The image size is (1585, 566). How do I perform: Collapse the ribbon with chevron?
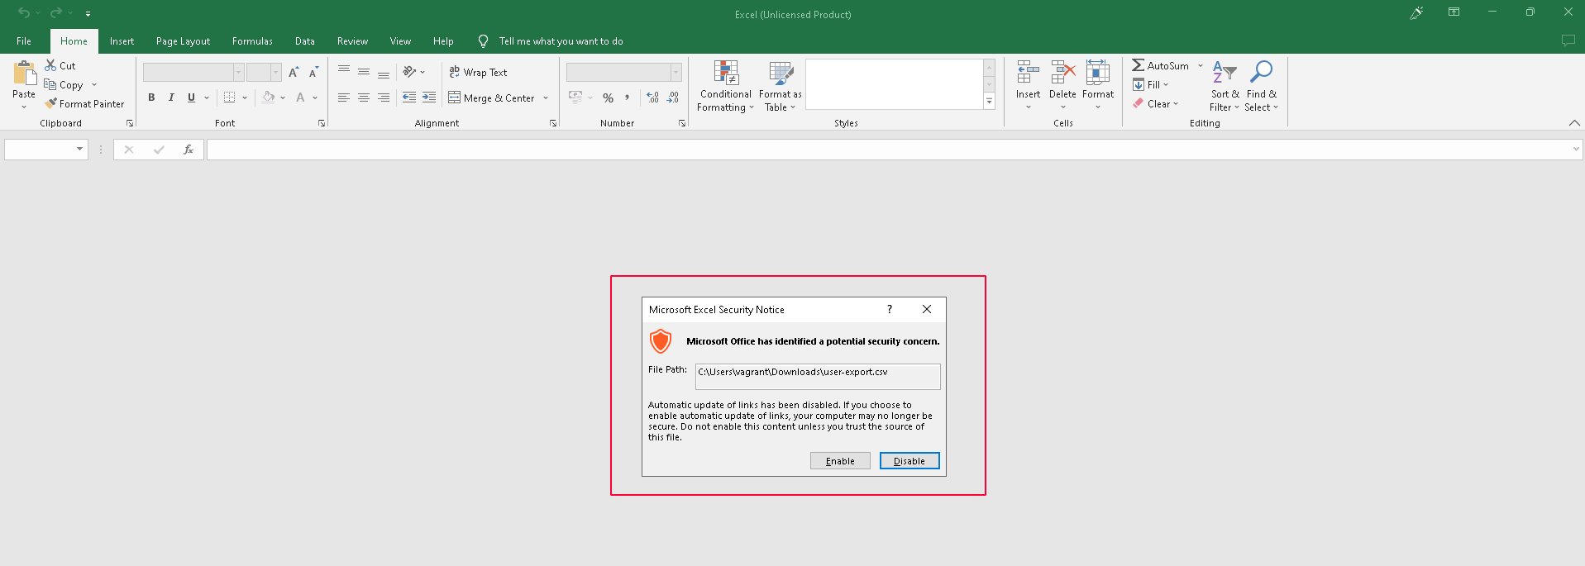(x=1574, y=123)
